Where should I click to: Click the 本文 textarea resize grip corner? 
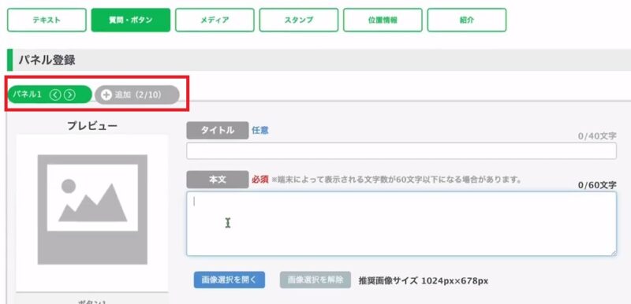coord(614,253)
